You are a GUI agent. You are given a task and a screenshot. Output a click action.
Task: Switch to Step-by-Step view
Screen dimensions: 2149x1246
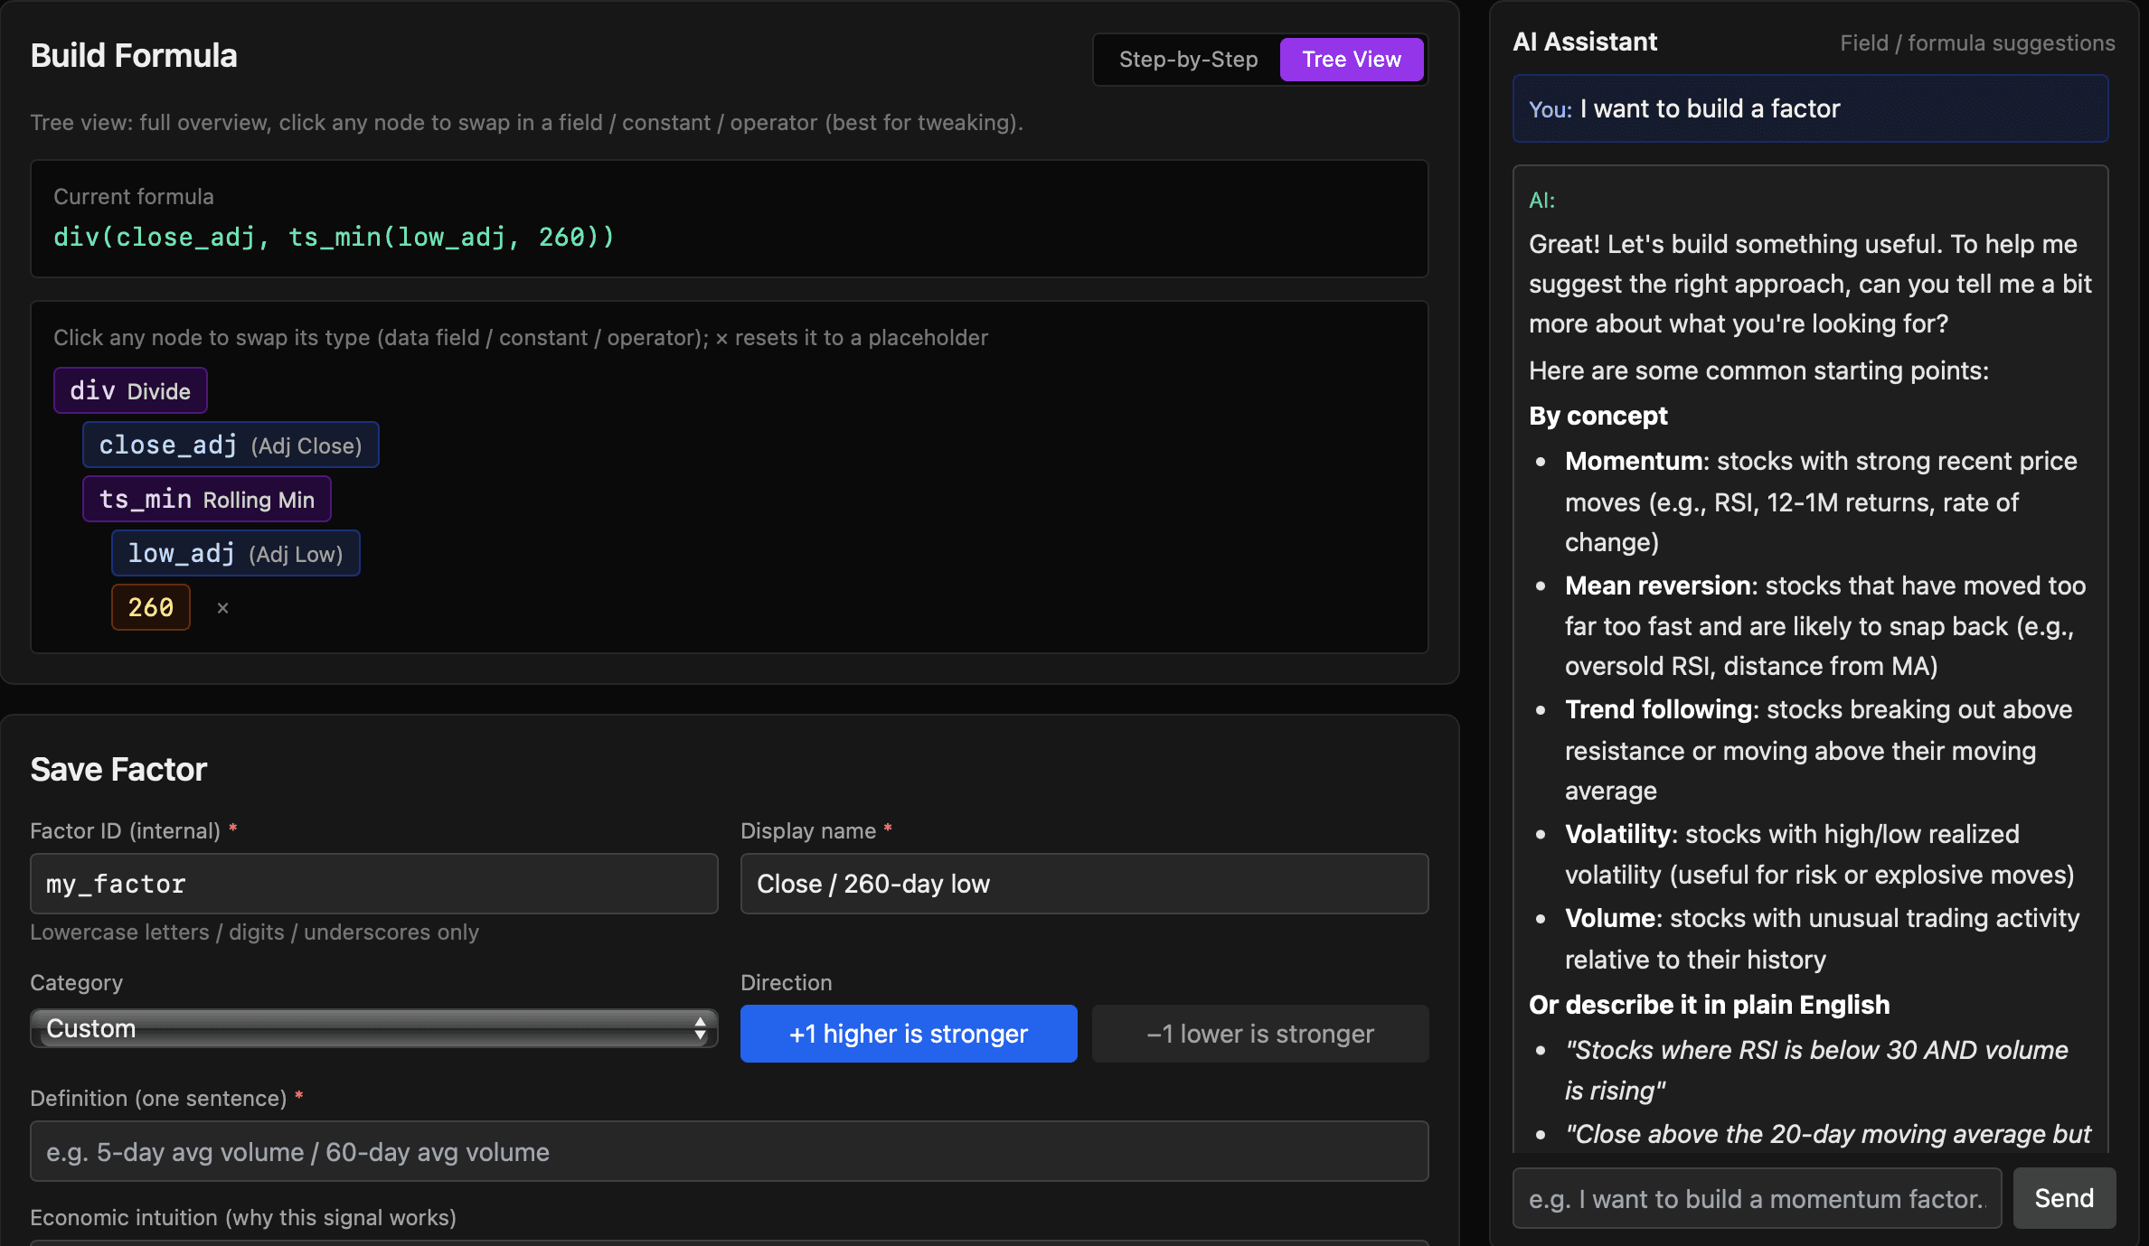1188,60
